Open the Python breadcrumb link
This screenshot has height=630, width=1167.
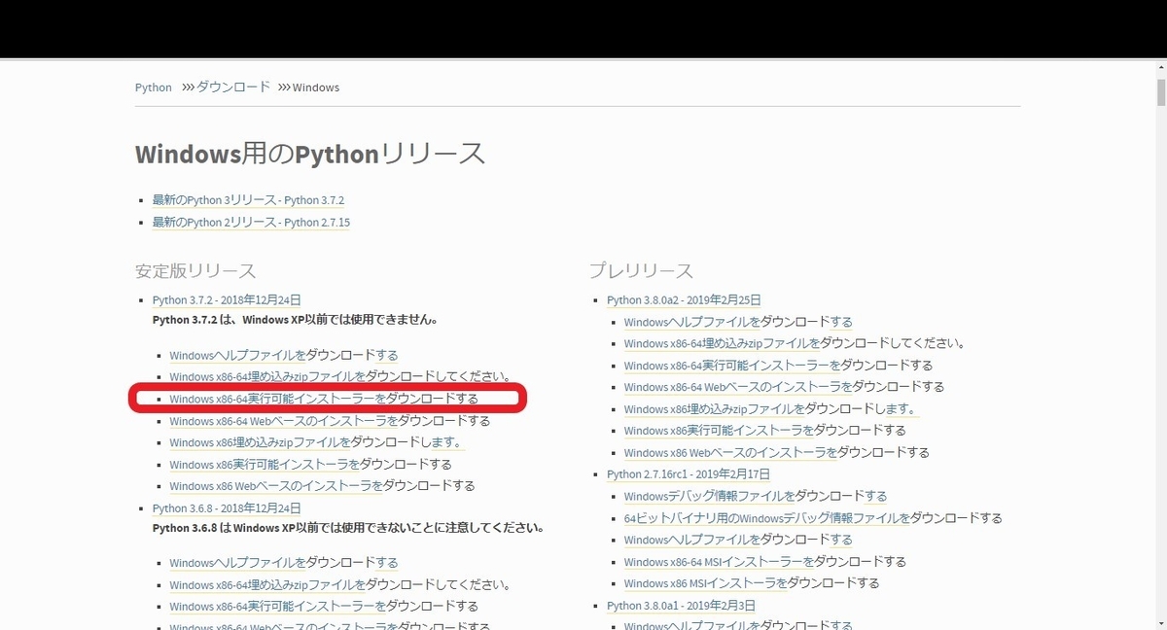click(x=153, y=87)
